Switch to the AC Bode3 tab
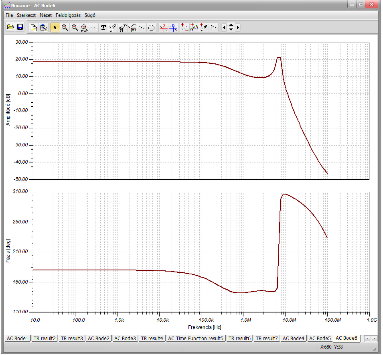This screenshot has height=355, width=383. coord(125,339)
